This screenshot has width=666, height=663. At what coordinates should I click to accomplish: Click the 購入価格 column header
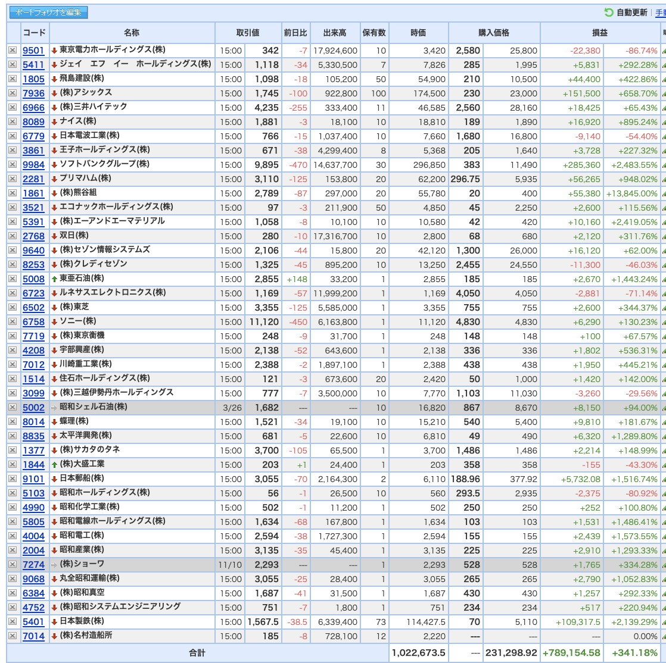494,33
